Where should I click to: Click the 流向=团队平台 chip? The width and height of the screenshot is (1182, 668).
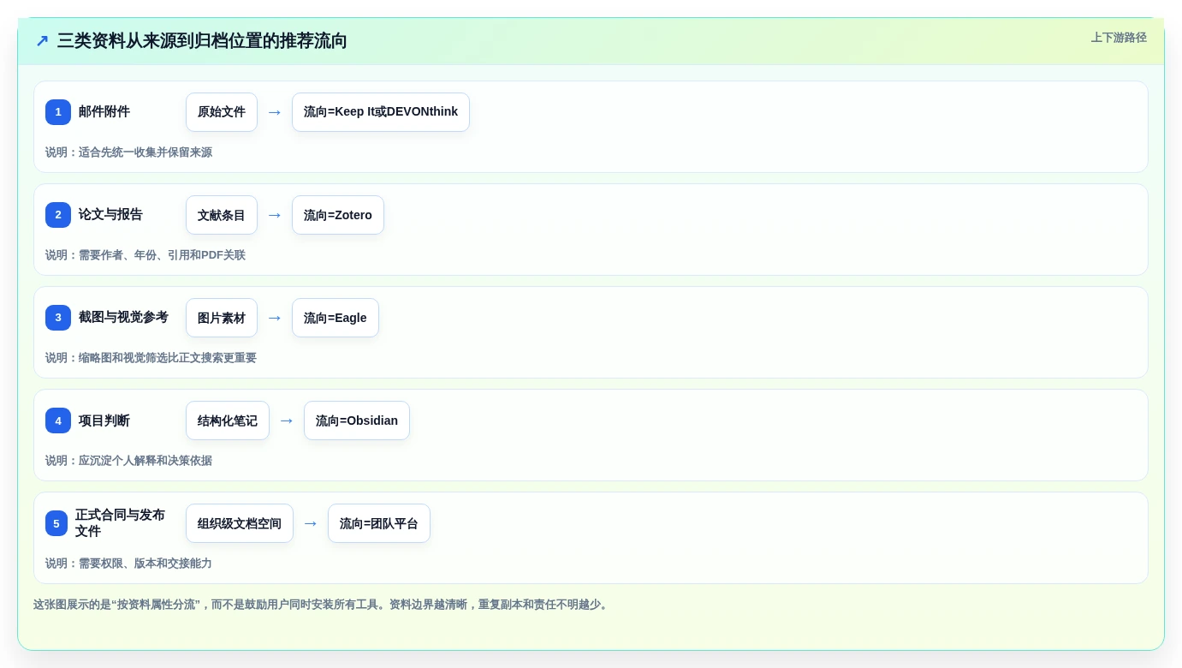tap(379, 523)
